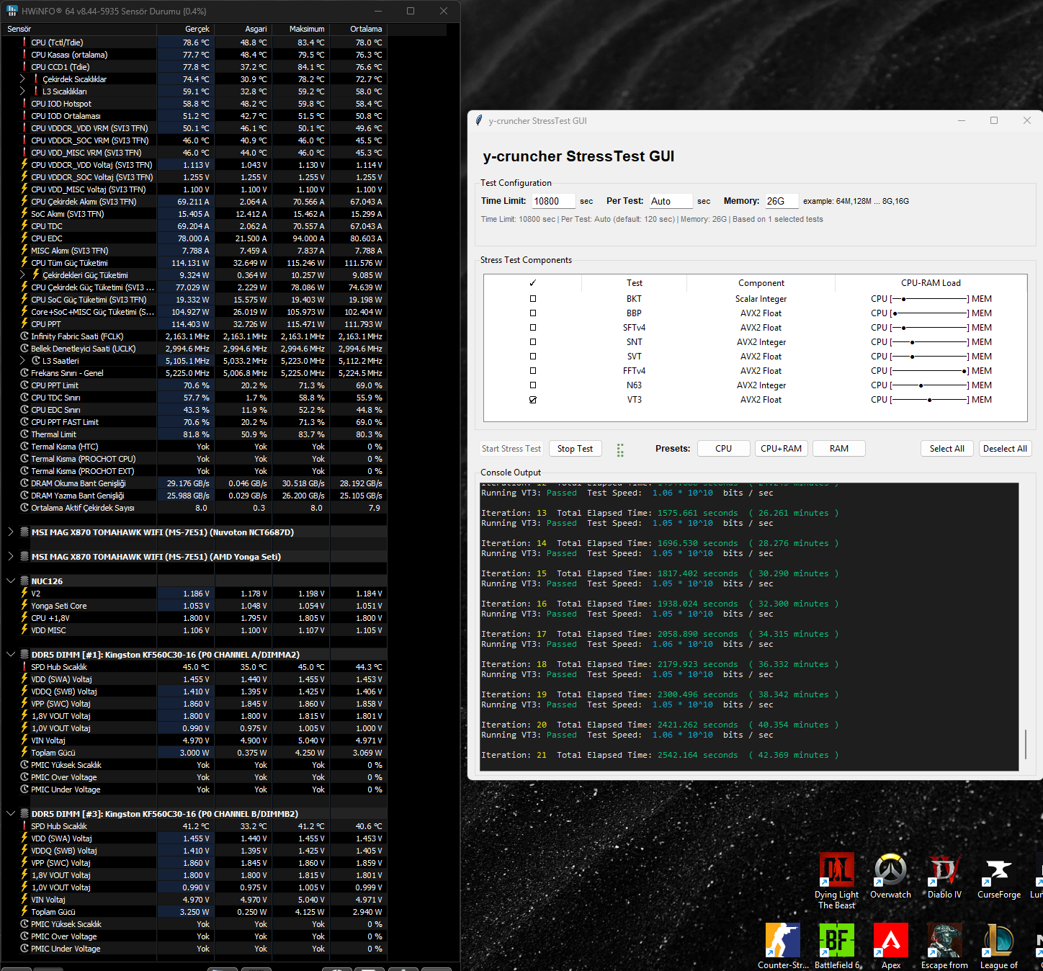Click the VT3 CPU-RAM load slider
Screen dimensions: 1043x971
coord(930,400)
